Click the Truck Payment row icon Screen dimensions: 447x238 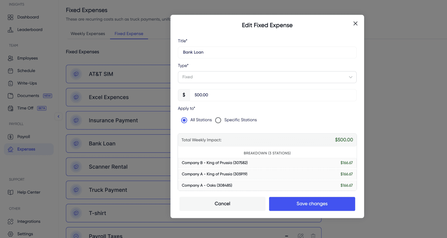(76, 190)
